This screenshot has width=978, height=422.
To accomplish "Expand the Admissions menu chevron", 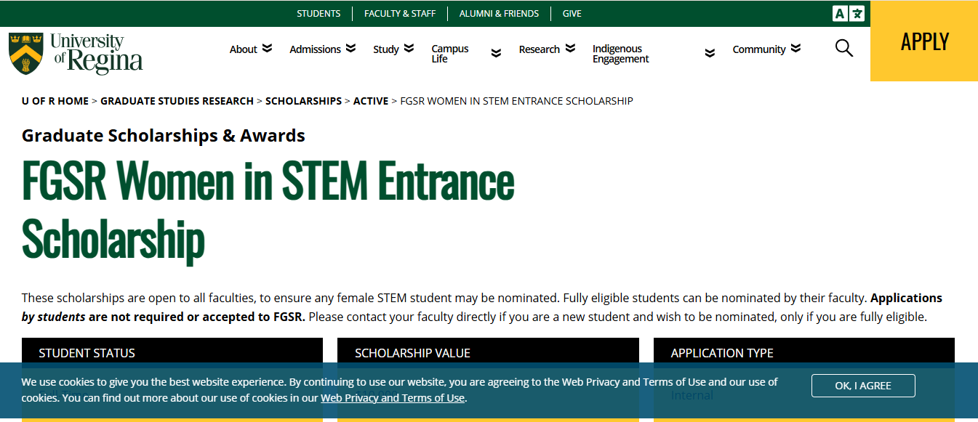I will pyautogui.click(x=350, y=49).
